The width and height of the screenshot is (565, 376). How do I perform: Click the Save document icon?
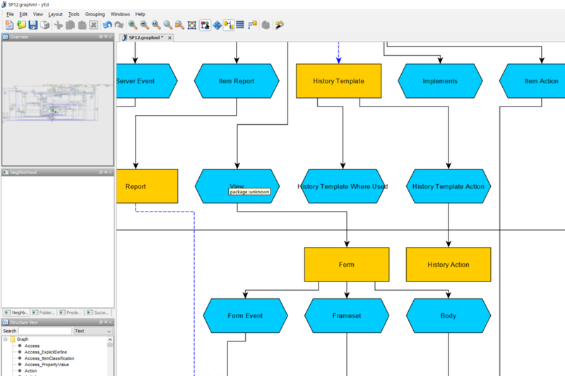(x=32, y=25)
